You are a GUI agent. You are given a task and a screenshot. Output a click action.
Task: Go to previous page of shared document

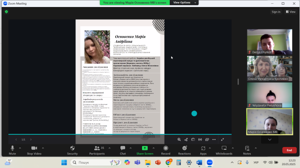pyautogui.click(x=16, y=140)
